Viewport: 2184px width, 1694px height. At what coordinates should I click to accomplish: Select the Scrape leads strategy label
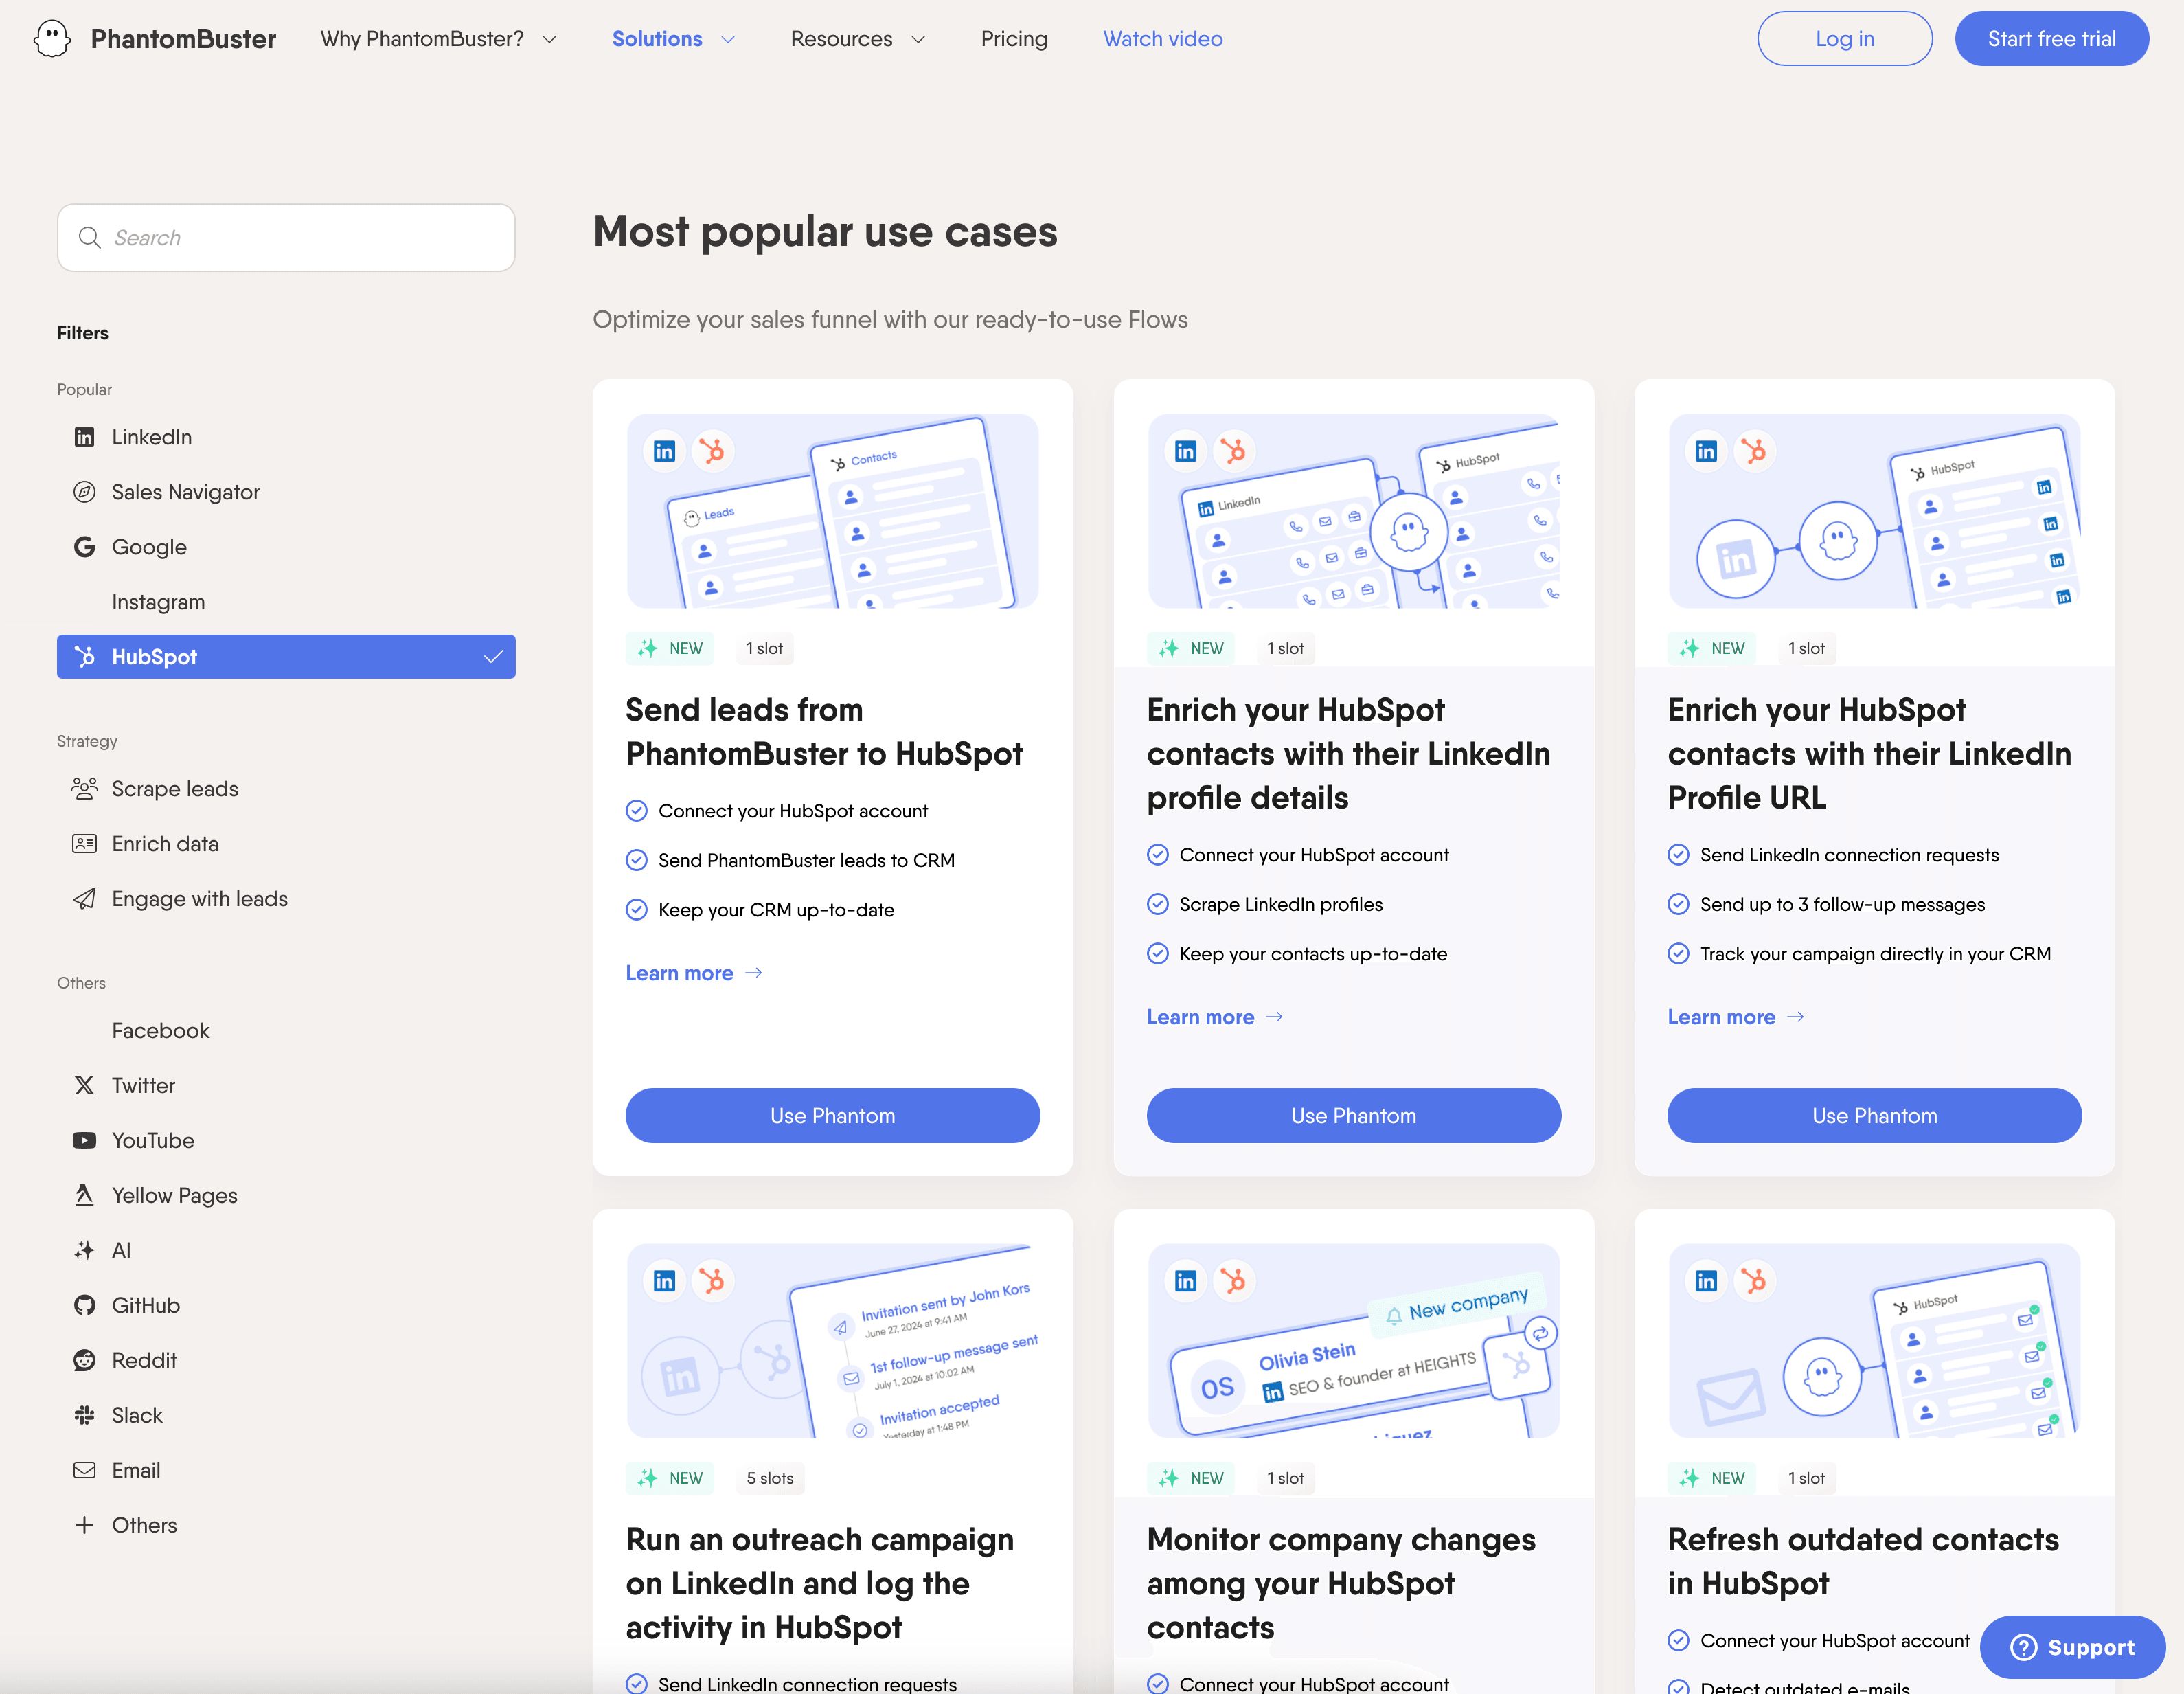click(x=175, y=789)
